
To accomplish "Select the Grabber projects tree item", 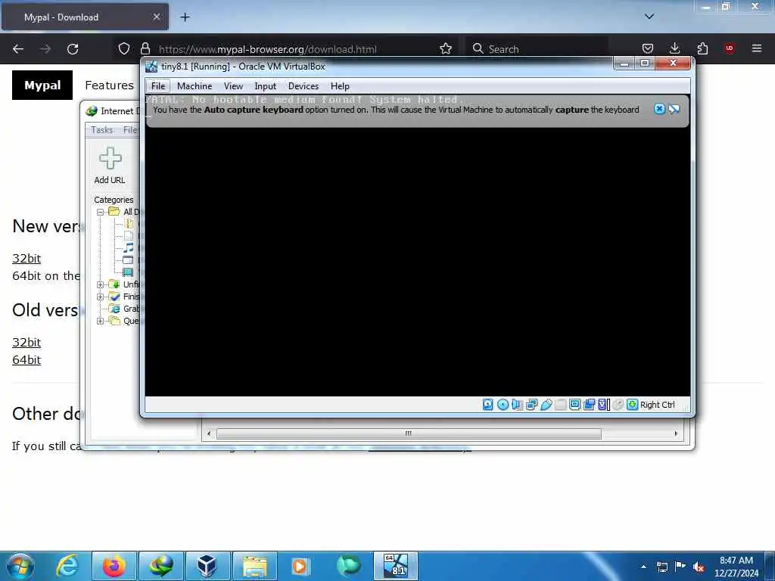I will (125, 309).
